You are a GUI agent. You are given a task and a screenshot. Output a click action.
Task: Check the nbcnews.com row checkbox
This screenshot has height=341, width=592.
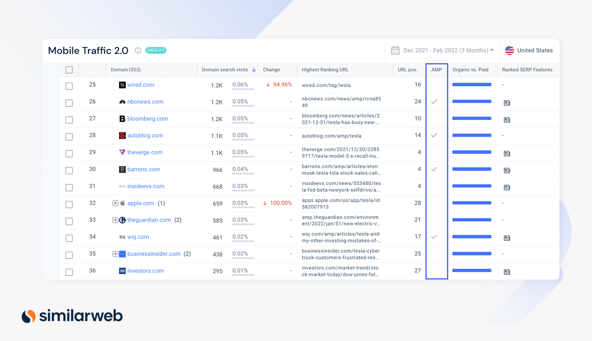[x=69, y=103]
